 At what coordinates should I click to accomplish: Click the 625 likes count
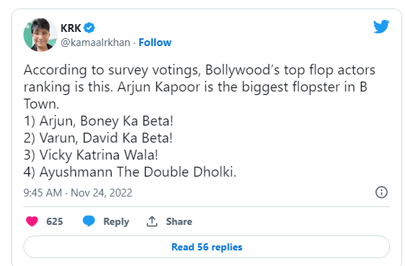55,221
